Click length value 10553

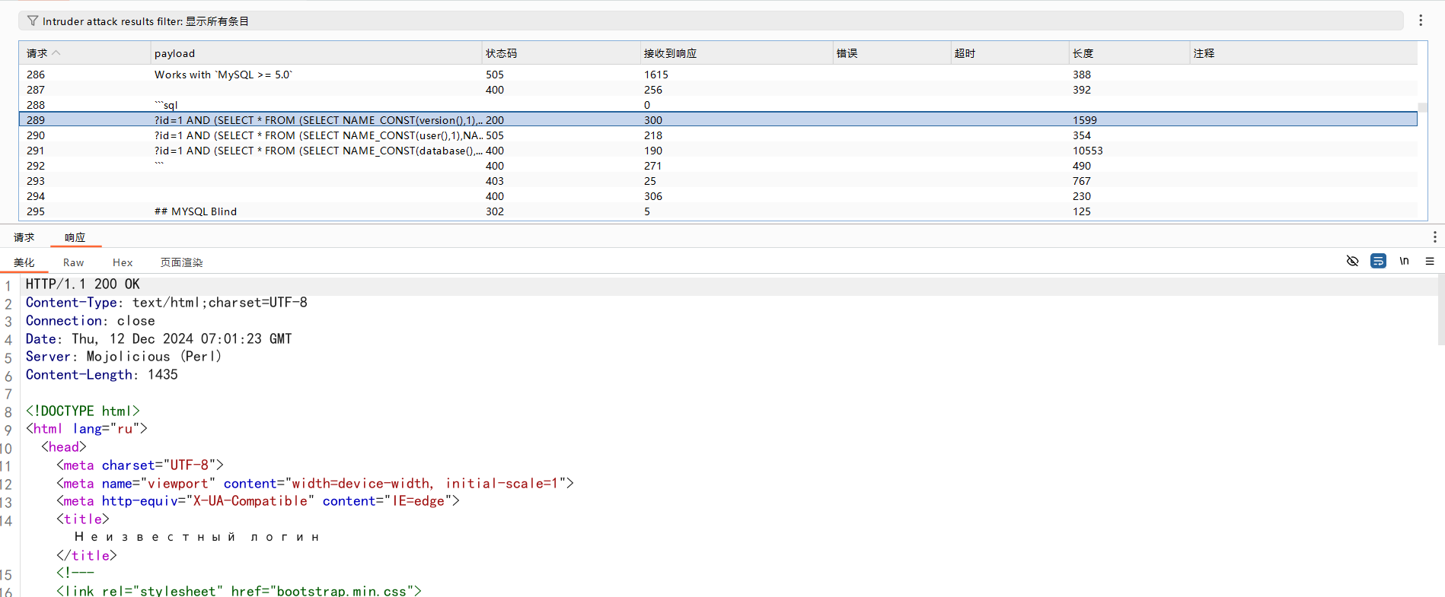[1088, 151]
